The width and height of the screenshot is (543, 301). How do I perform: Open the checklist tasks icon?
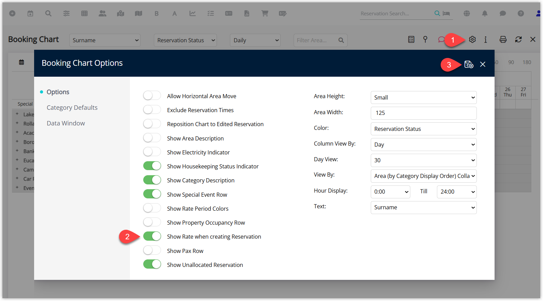[x=211, y=13]
